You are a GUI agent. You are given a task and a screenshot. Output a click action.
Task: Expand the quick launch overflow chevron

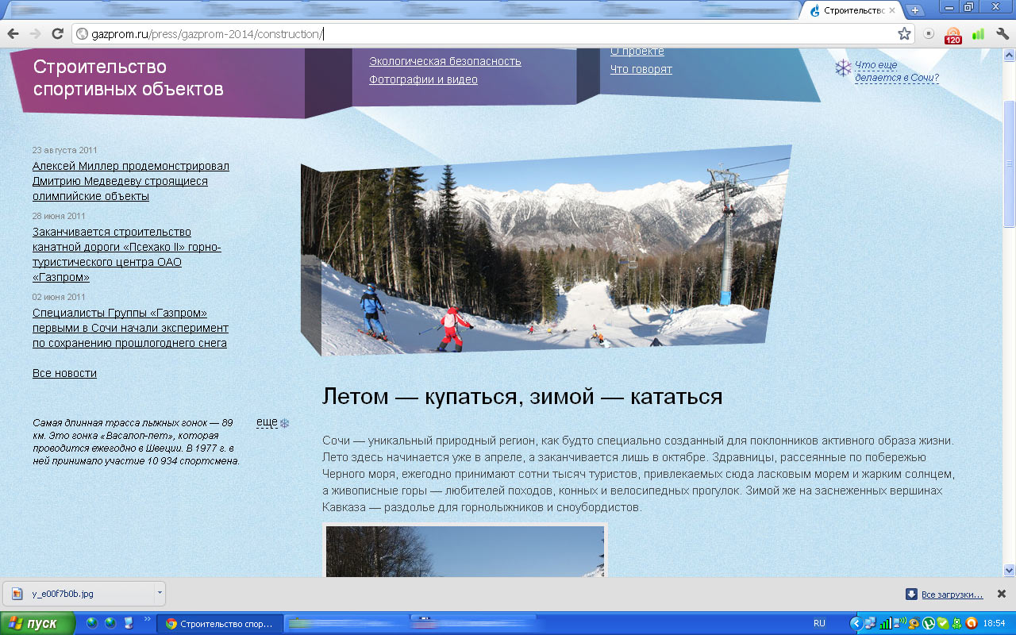pyautogui.click(x=146, y=619)
